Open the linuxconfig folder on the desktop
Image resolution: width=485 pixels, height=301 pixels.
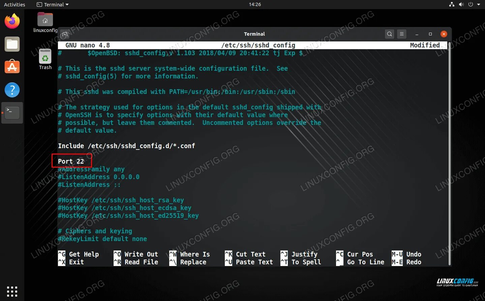pyautogui.click(x=45, y=20)
